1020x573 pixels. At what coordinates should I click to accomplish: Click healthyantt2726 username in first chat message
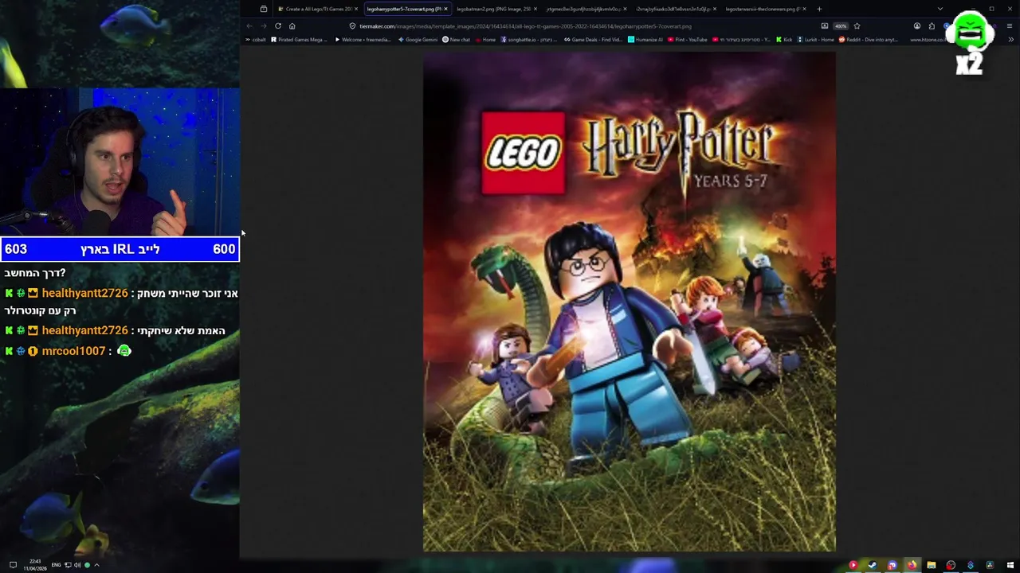click(84, 293)
